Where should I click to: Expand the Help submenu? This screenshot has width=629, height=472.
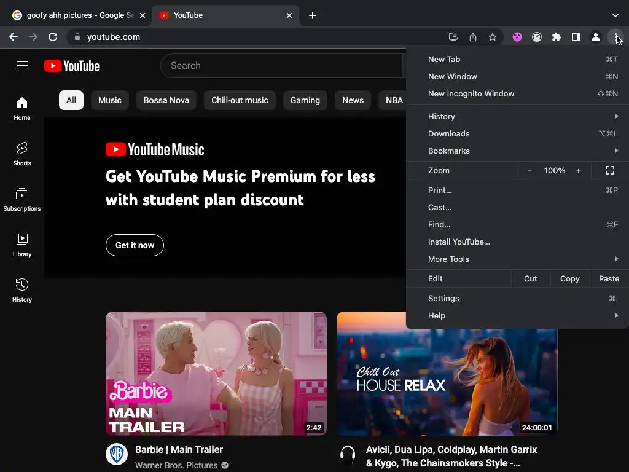point(517,315)
